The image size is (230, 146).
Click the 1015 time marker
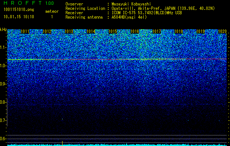click(113, 31)
